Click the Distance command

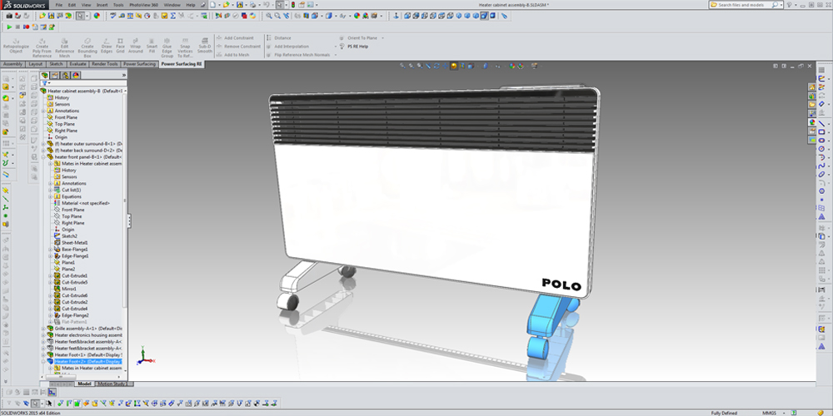pos(279,38)
